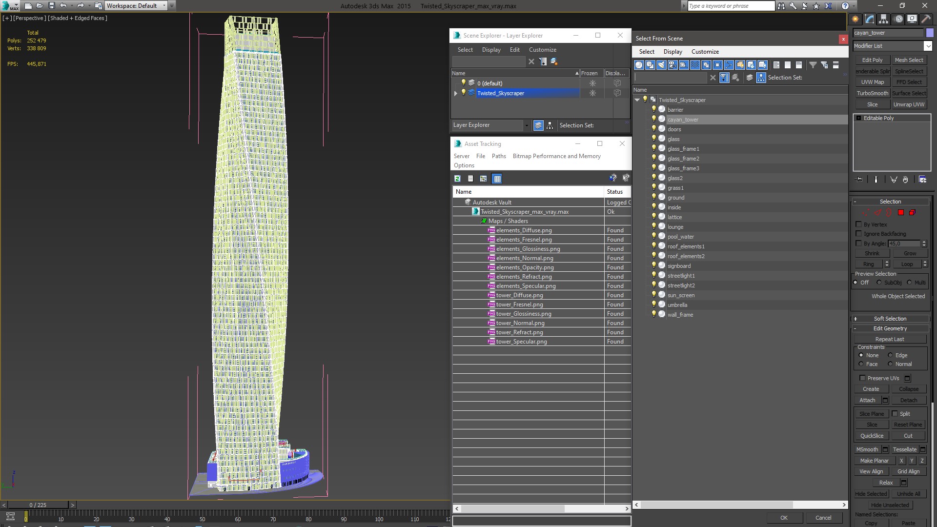Click Refresh icon in Asset Tracking toolbar
Image resolution: width=937 pixels, height=527 pixels.
(457, 179)
